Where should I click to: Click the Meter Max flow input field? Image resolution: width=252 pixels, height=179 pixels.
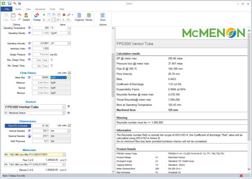pyautogui.click(x=40, y=78)
